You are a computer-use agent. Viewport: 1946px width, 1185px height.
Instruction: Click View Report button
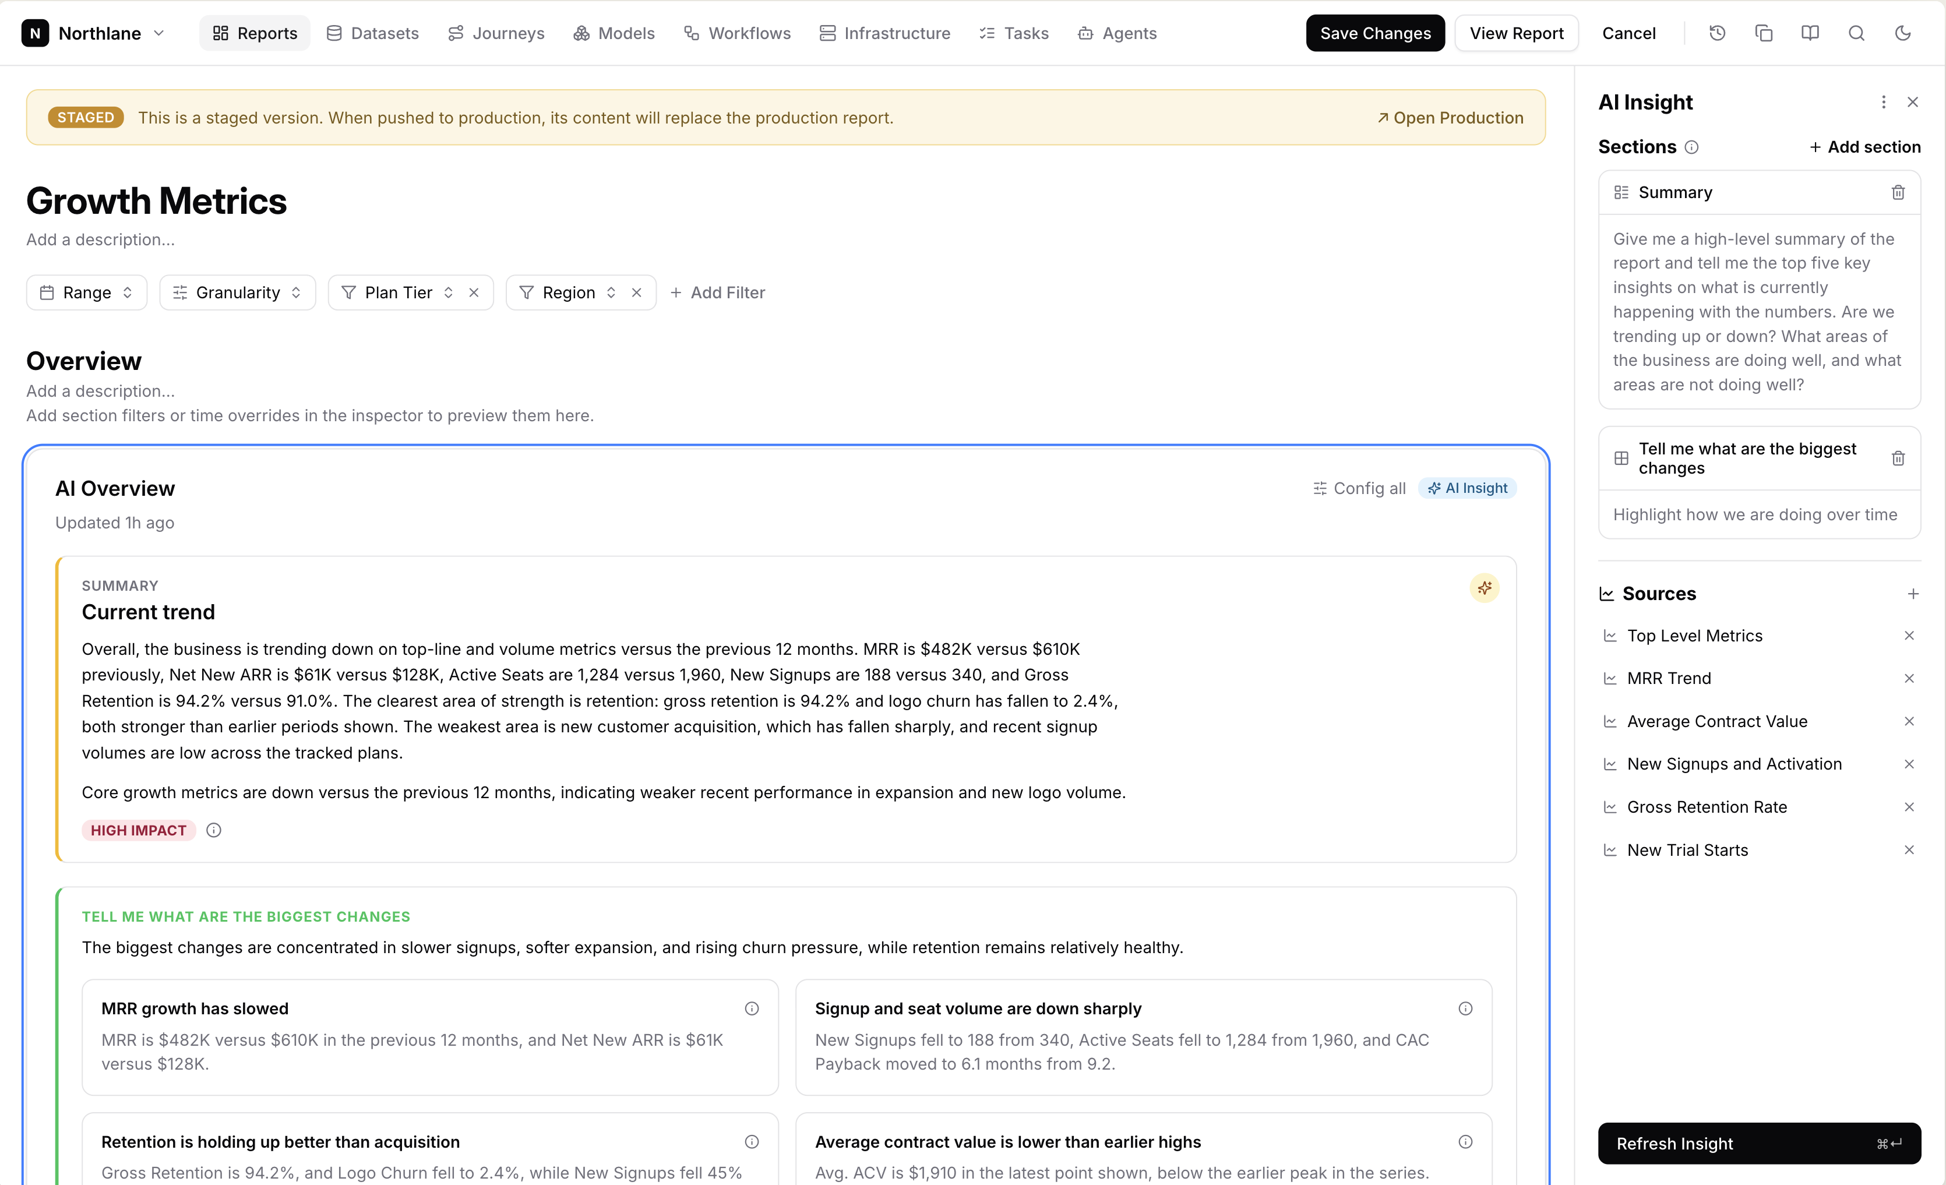1517,33
